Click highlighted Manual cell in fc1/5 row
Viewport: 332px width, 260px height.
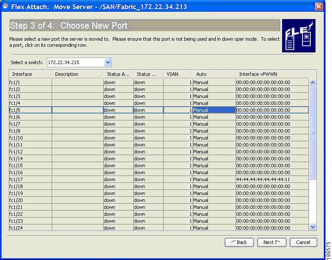[214, 110]
